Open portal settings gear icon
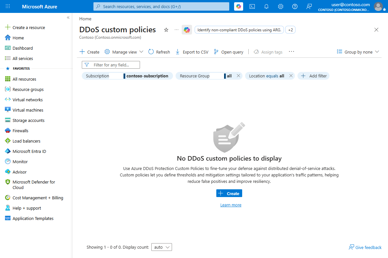The width and height of the screenshot is (388, 258). tap(281, 6)
